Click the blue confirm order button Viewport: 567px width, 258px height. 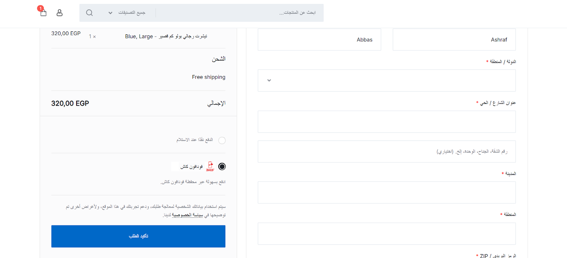[x=138, y=236]
